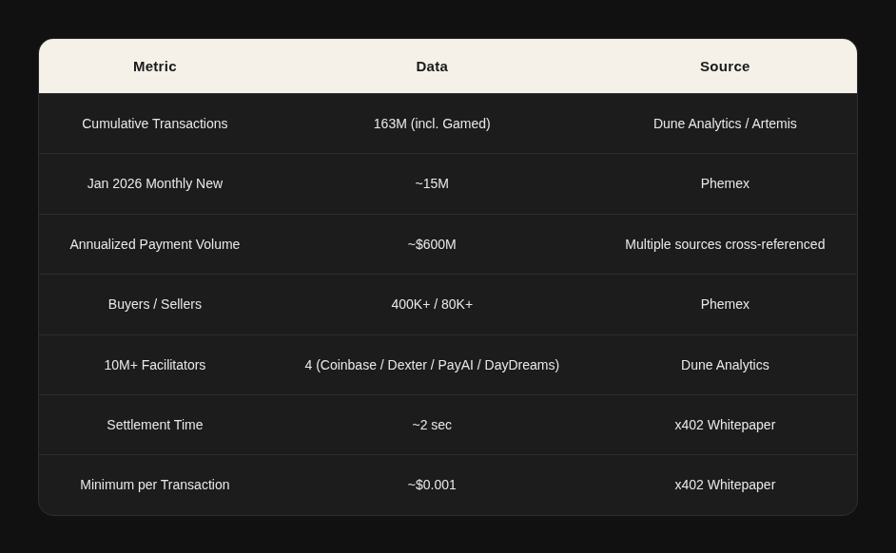The image size is (896, 553).
Task: Click Annualized Payment Volume label
Action: [155, 244]
